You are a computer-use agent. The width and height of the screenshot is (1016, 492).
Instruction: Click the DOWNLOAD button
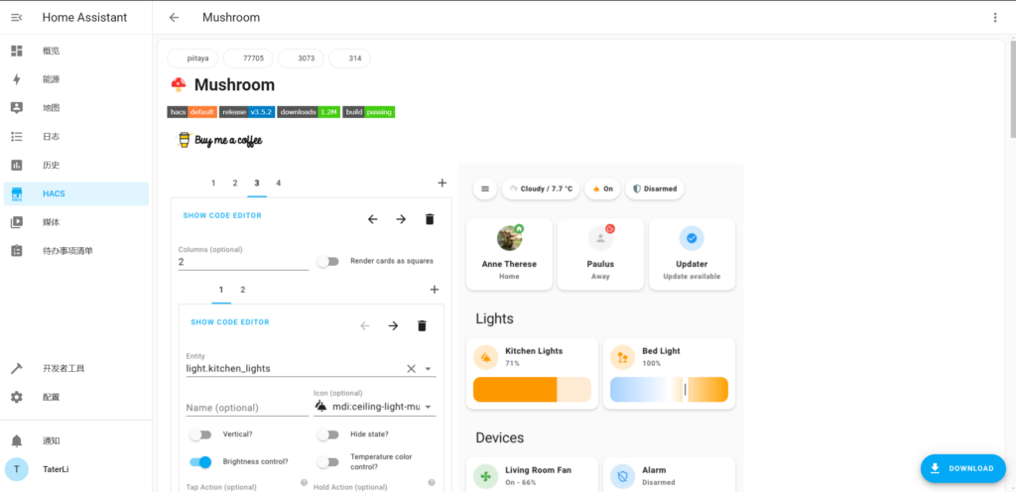coord(962,469)
